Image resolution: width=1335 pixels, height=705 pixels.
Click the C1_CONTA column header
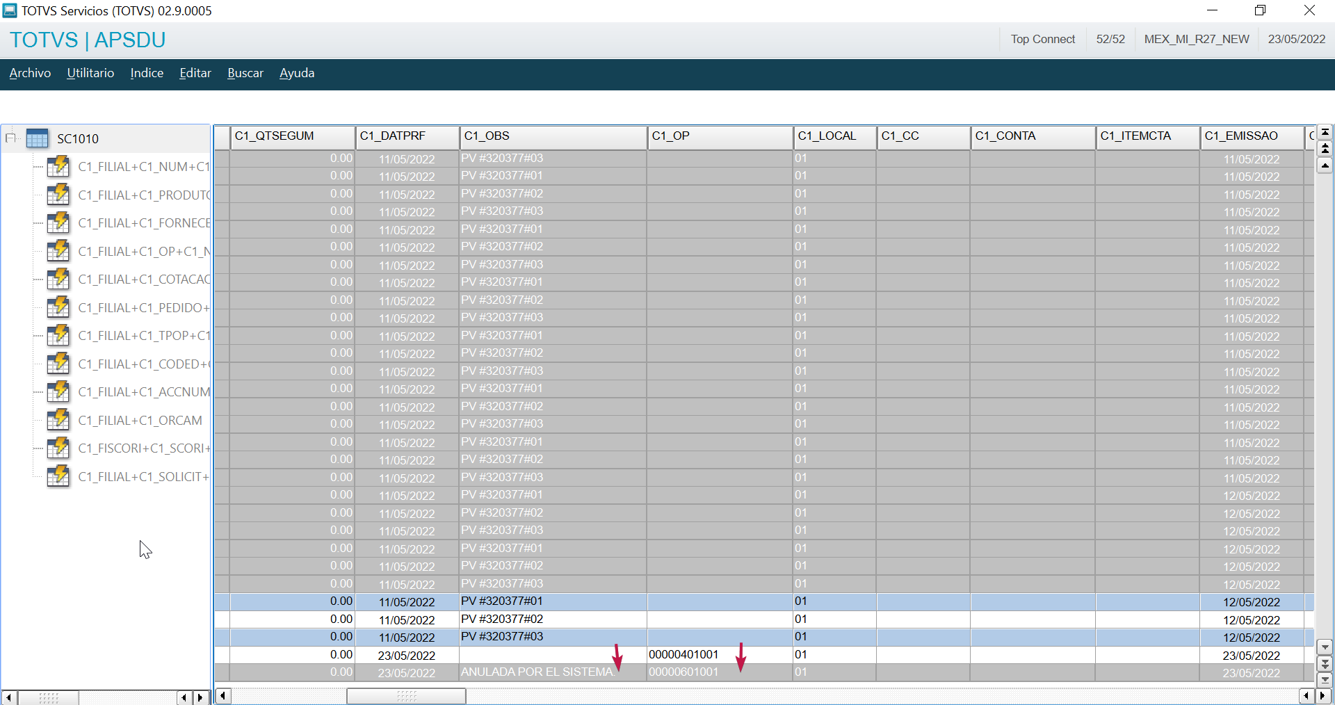pos(1033,137)
